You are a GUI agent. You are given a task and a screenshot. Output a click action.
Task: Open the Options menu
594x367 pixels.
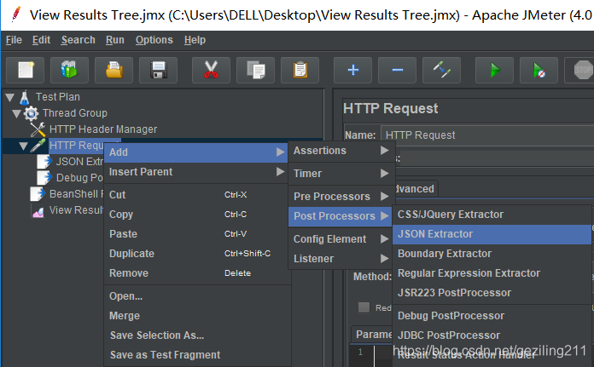pos(154,40)
